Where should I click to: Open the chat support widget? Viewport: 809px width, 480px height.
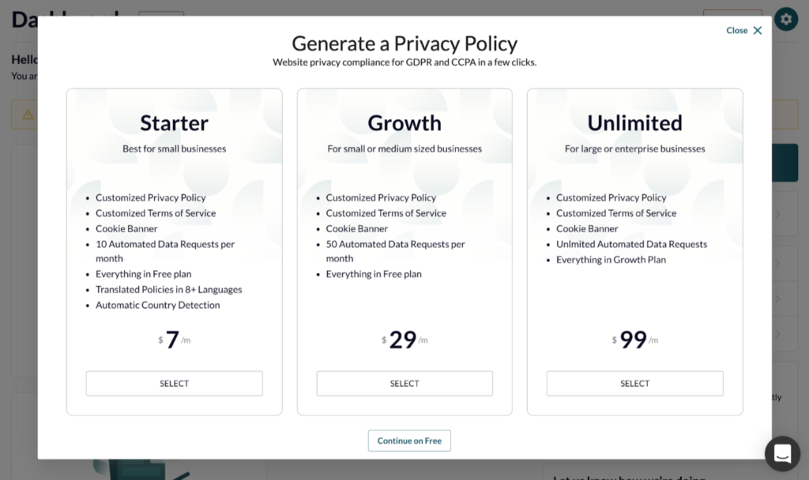pyautogui.click(x=782, y=453)
